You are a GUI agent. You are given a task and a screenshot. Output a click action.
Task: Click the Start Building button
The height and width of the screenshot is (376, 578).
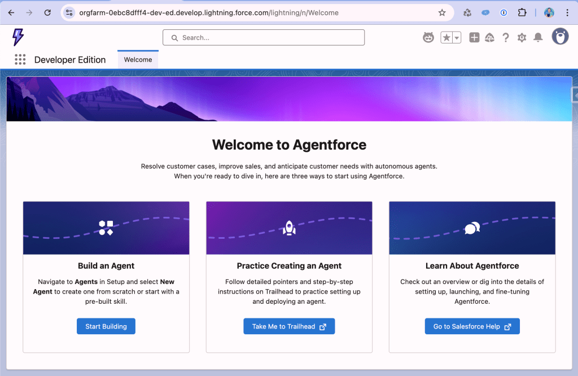pos(106,326)
